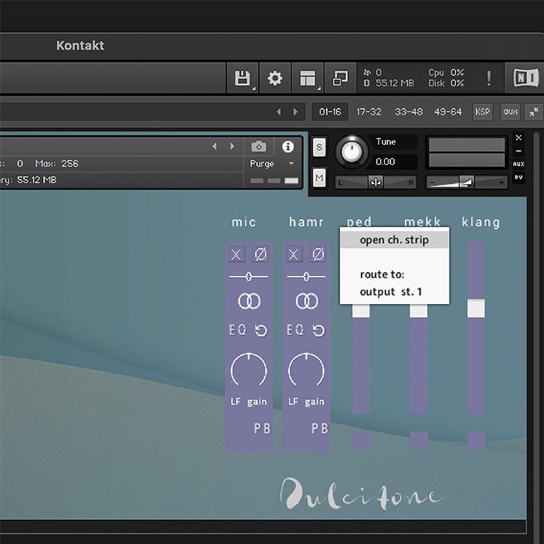Click the exclamation panic button

tap(489, 78)
